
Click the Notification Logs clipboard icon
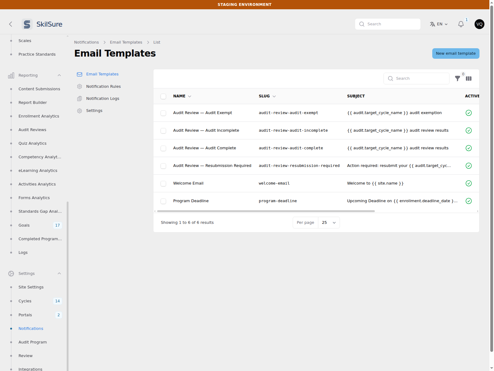click(79, 99)
